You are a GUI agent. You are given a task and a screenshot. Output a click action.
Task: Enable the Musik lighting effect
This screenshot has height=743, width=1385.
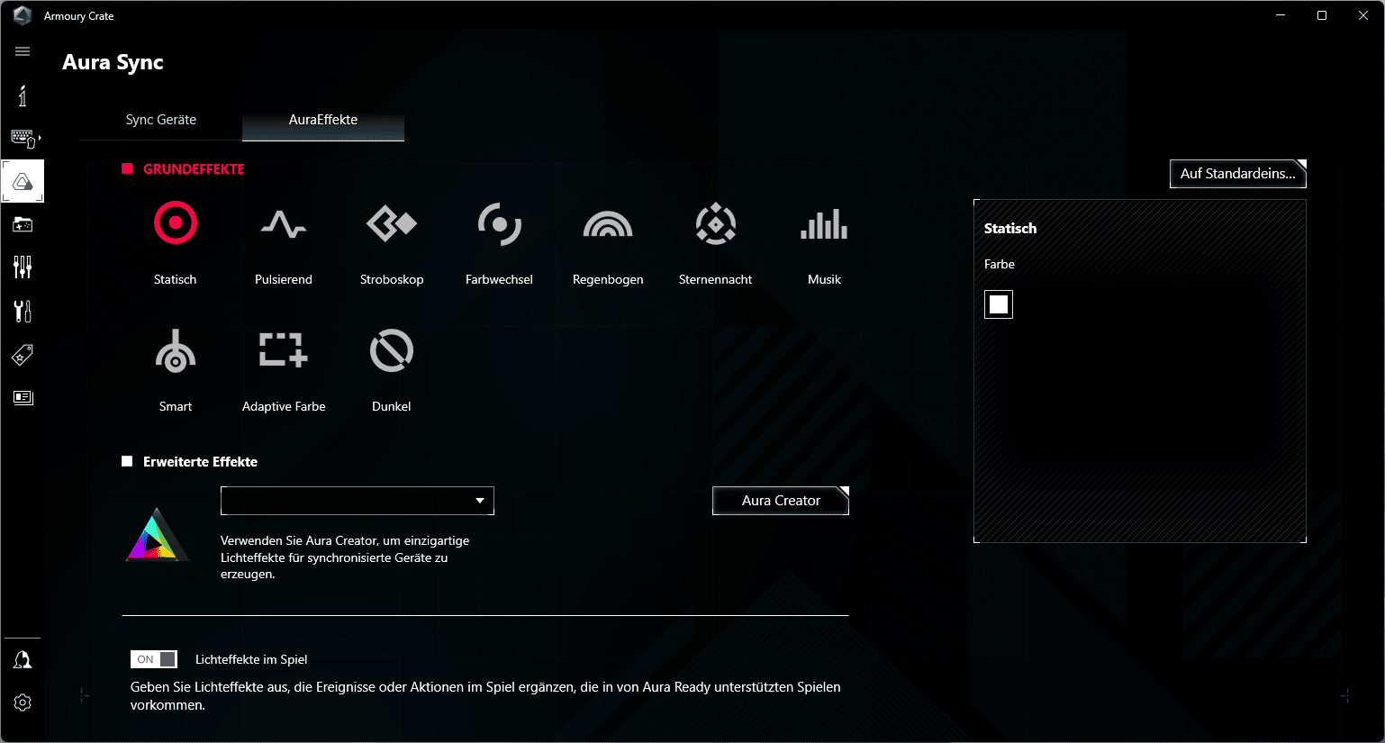coord(824,223)
